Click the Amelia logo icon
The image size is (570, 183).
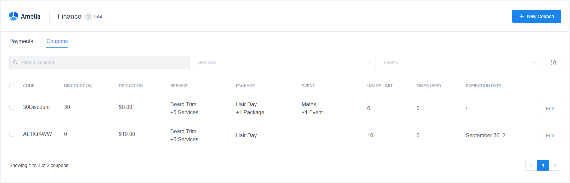(13, 16)
